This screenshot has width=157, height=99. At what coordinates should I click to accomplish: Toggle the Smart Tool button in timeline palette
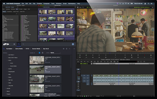tap(78, 69)
